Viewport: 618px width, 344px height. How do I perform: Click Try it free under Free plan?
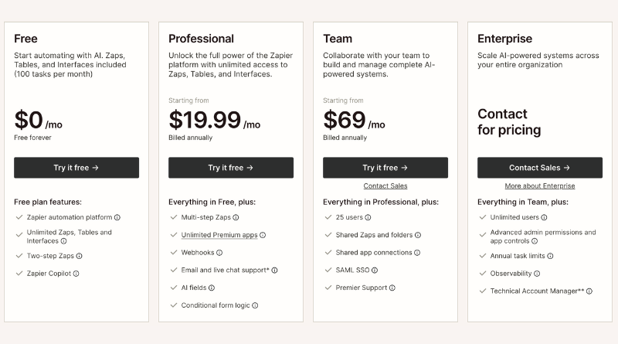[x=76, y=168]
